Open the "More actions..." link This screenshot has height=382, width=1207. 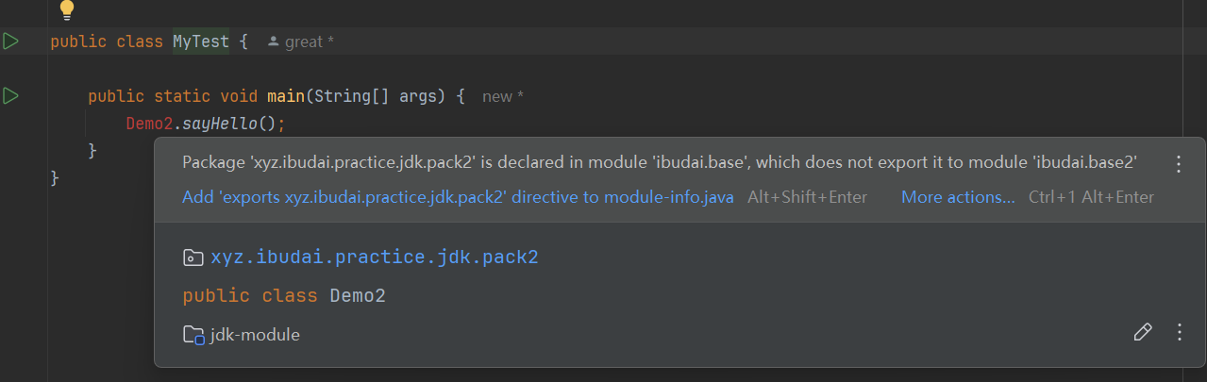click(x=958, y=197)
